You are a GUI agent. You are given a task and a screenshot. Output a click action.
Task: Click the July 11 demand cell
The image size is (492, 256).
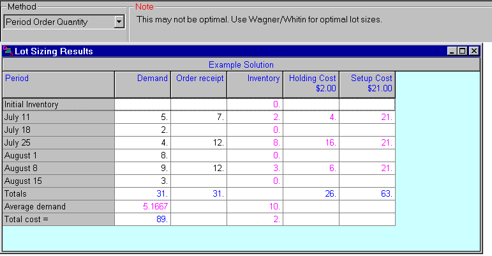coord(142,117)
